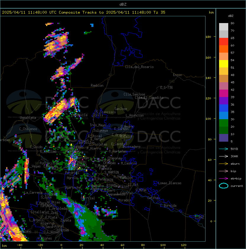246x249 pixels.
Task: Click the 'C_Chilenos' place label
Action: [28, 129]
